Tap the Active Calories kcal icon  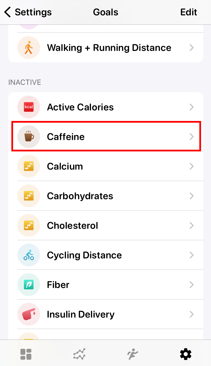[x=28, y=107]
